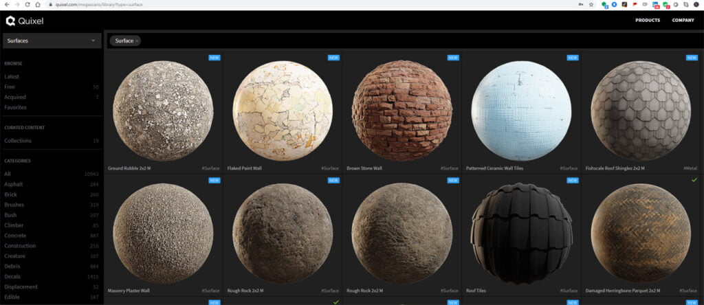This screenshot has height=305, width=704.
Task: Open the Damaged Herringbone Parquet sphere
Action: pyautogui.click(x=641, y=234)
